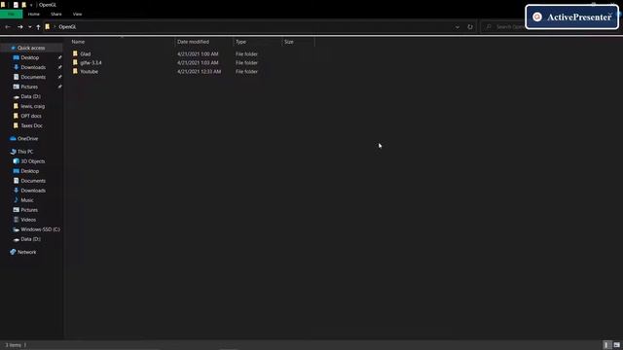Click the OneDrive cloud icon
This screenshot has width=623, height=350.
tap(13, 138)
